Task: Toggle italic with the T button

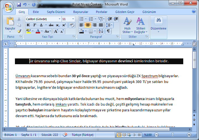Action: pos(35,25)
